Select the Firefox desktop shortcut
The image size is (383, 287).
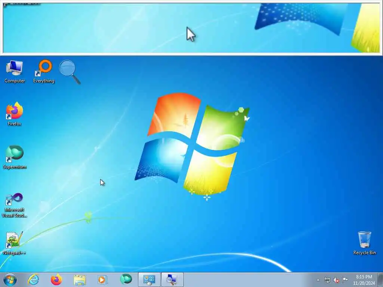(15, 114)
